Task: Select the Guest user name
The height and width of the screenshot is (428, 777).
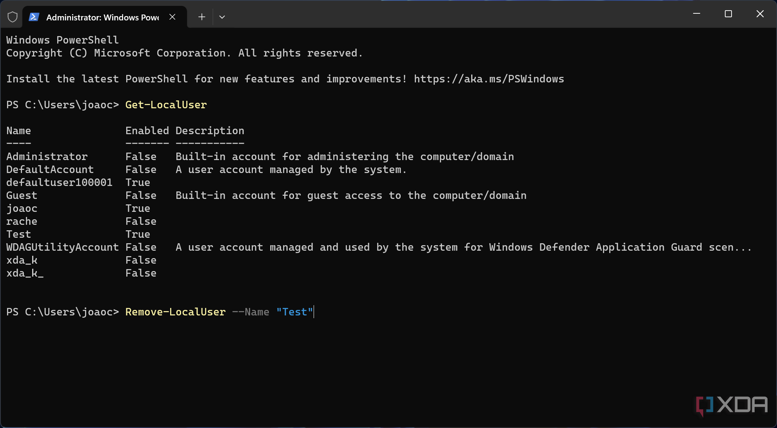Action: 22,195
